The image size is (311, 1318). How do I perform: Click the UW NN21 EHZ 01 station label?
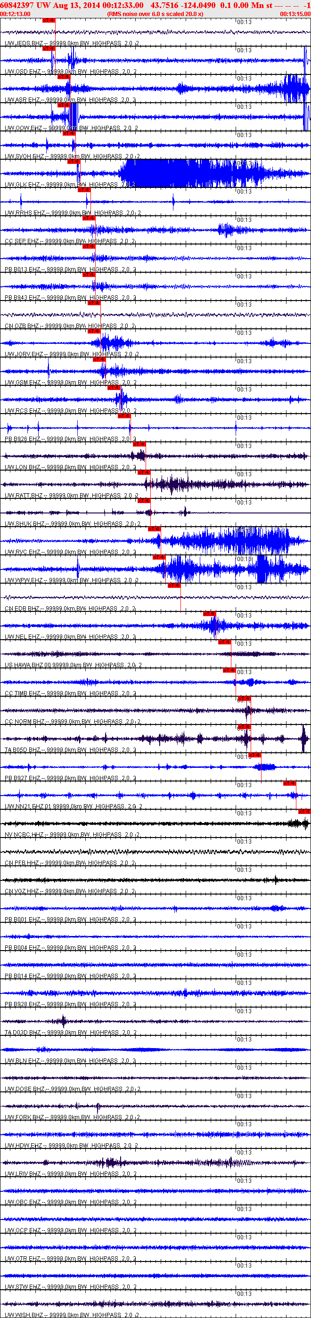pos(74,806)
